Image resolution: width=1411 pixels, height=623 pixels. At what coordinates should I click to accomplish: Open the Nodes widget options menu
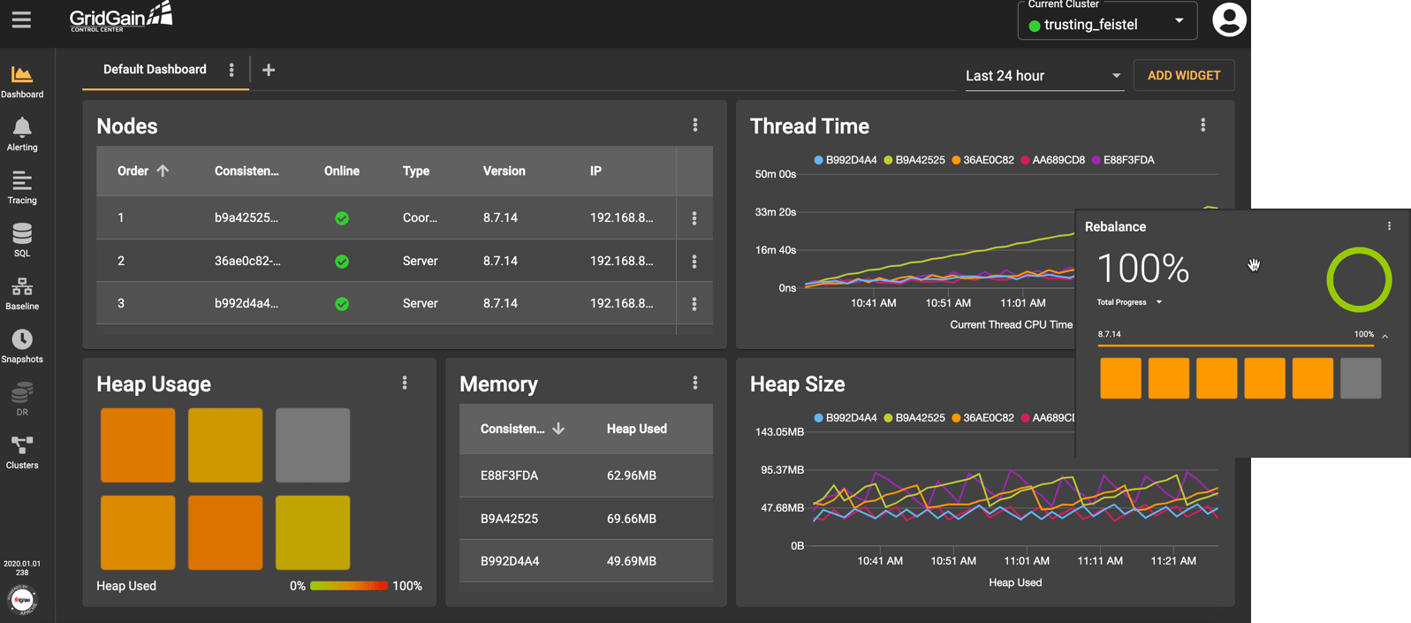coord(695,125)
